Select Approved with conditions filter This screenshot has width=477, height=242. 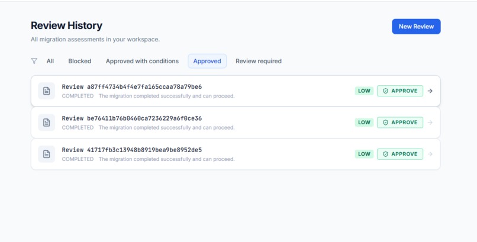142,61
